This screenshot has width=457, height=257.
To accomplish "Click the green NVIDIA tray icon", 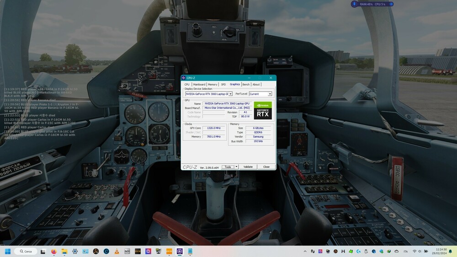I will [351, 251].
